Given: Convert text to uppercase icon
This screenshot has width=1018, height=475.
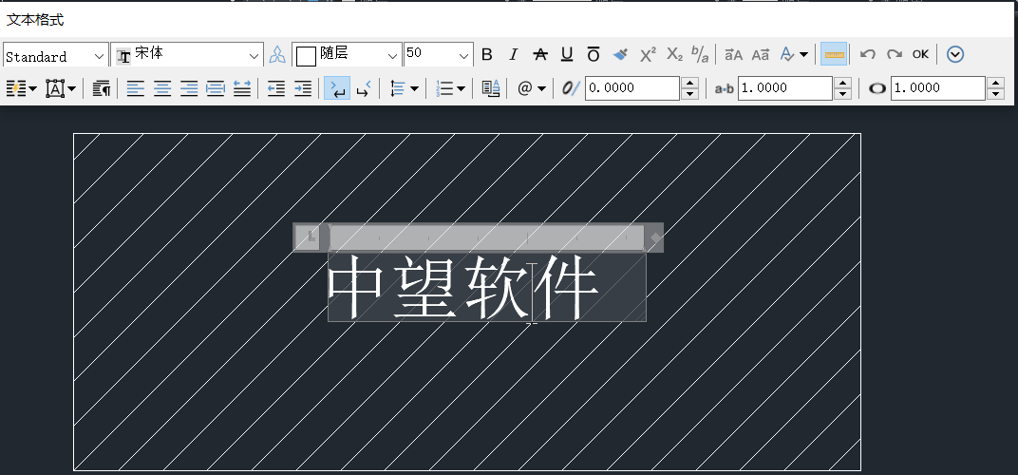Looking at the screenshot, I should 734,55.
